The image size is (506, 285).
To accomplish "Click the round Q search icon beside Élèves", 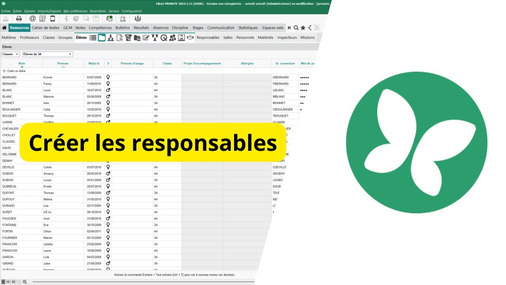I will pyautogui.click(x=164, y=38).
